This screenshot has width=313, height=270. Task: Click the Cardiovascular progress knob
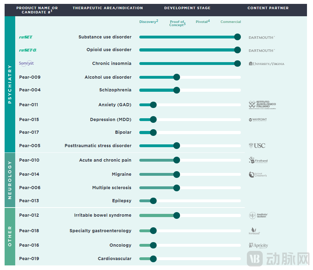click(x=153, y=259)
